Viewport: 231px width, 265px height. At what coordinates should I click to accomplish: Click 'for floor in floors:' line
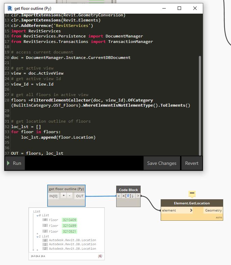pyautogui.click(x=36, y=132)
